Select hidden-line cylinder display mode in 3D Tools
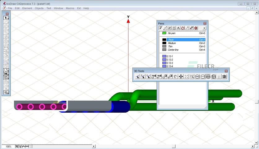Viewport: 259px width, 149px height. click(203, 76)
